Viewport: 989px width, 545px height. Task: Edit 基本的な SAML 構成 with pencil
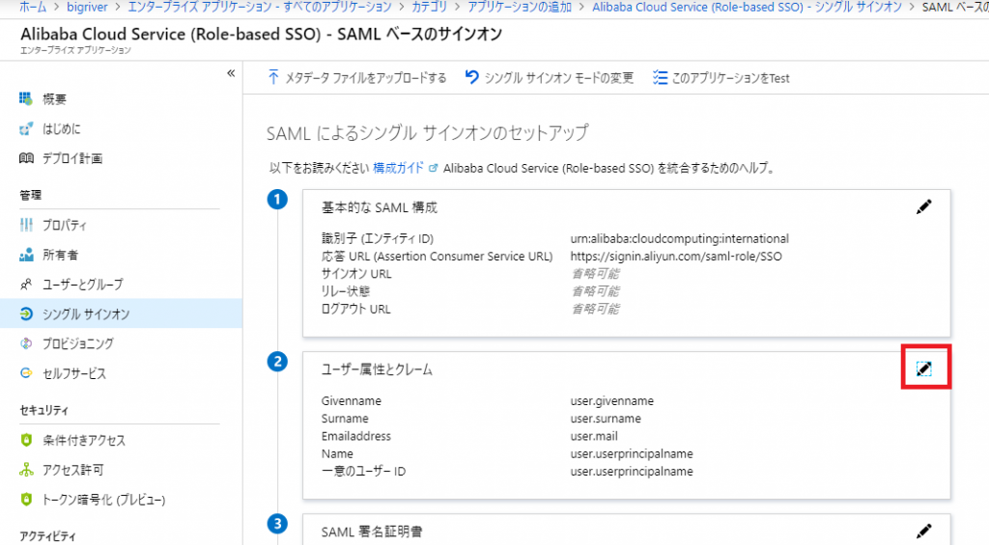tap(924, 206)
